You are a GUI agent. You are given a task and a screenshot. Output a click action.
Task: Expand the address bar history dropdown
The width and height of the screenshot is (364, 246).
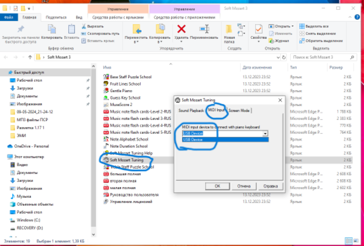click(278, 57)
